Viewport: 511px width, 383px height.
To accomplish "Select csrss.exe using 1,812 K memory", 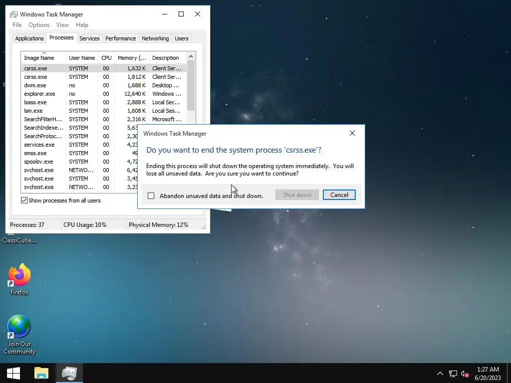I will point(104,77).
